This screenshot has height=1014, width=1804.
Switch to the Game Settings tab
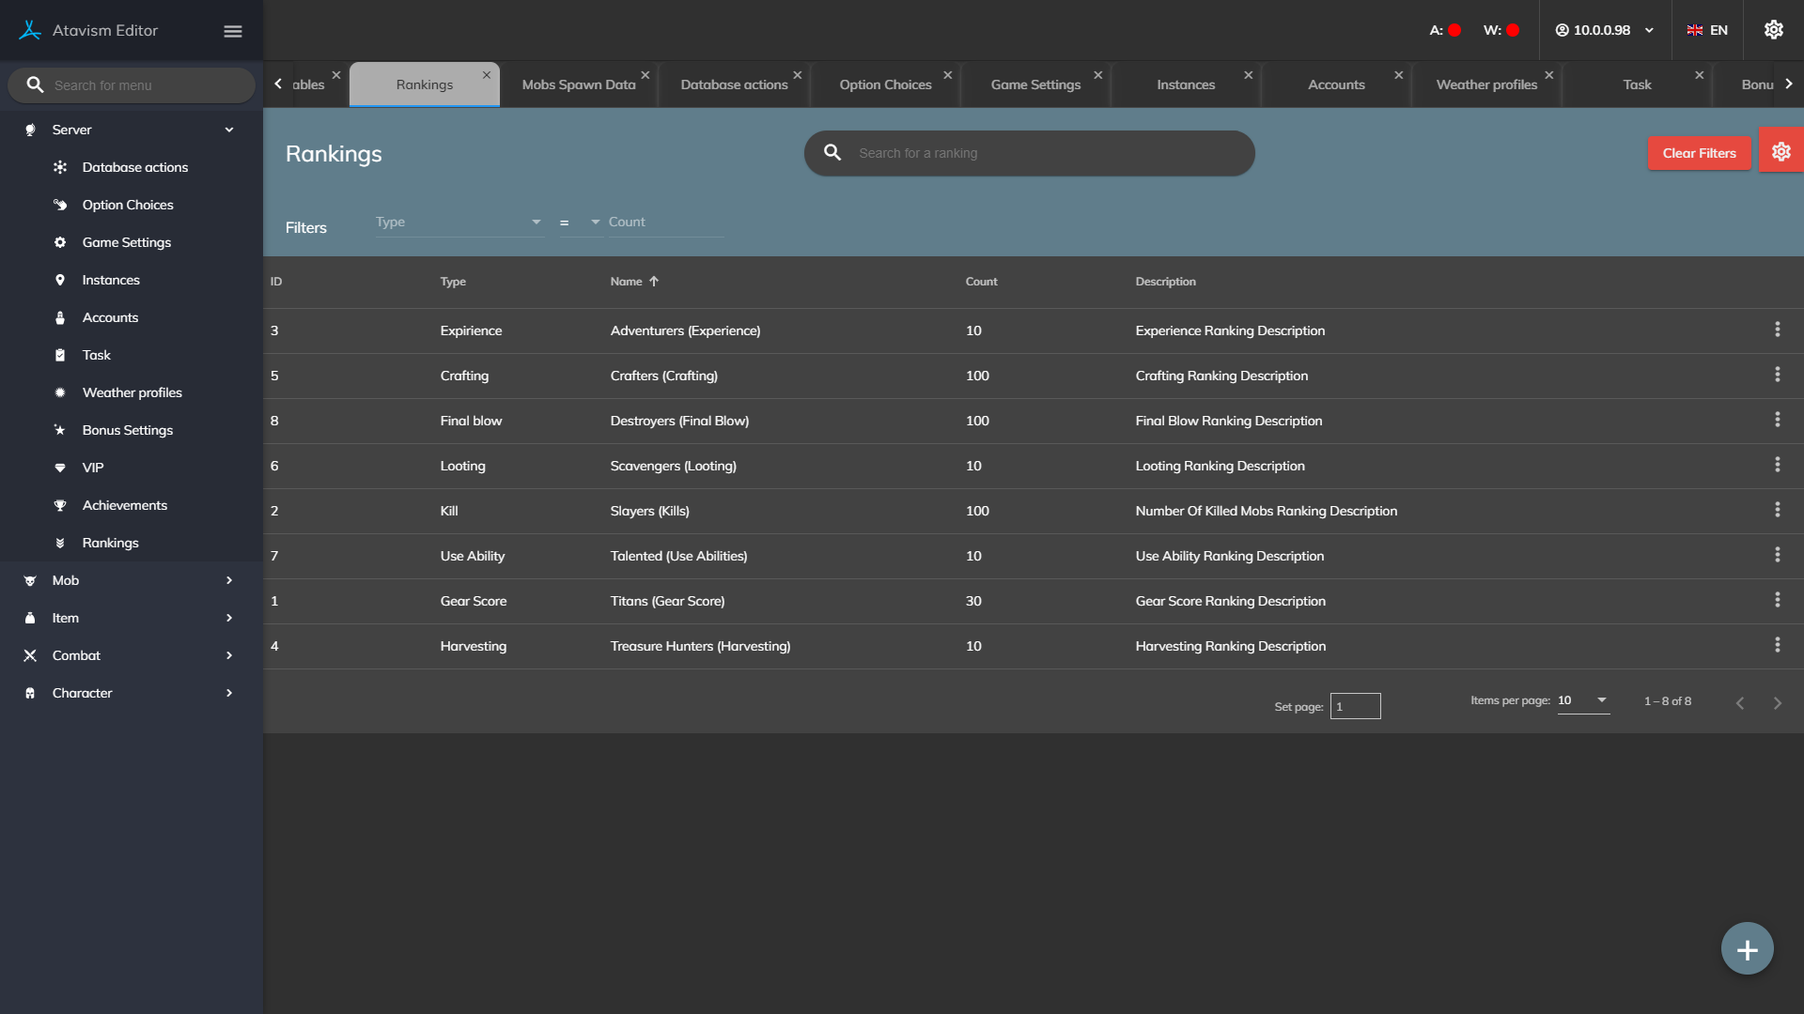click(x=1035, y=84)
